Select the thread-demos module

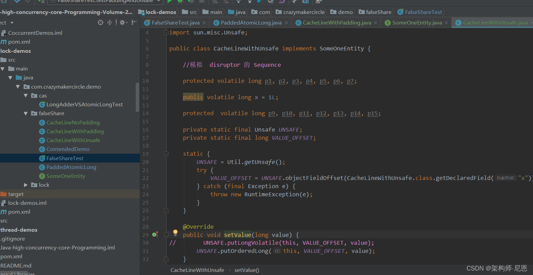(19, 230)
